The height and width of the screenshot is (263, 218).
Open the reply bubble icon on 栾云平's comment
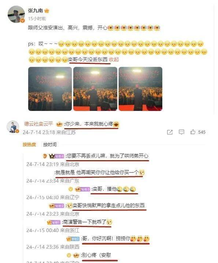[x=181, y=132]
